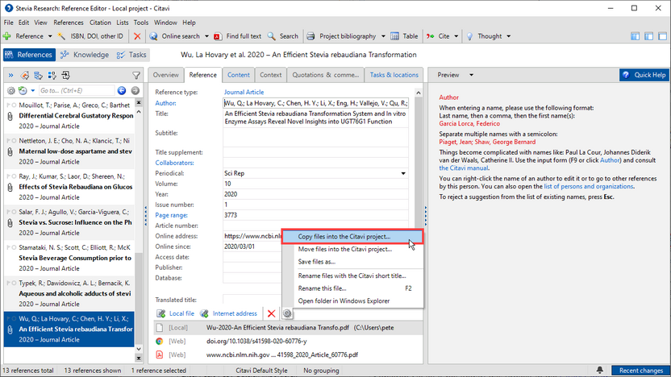This screenshot has width=671, height=377.
Task: Click the Search magnifier icon
Action: pos(271,36)
